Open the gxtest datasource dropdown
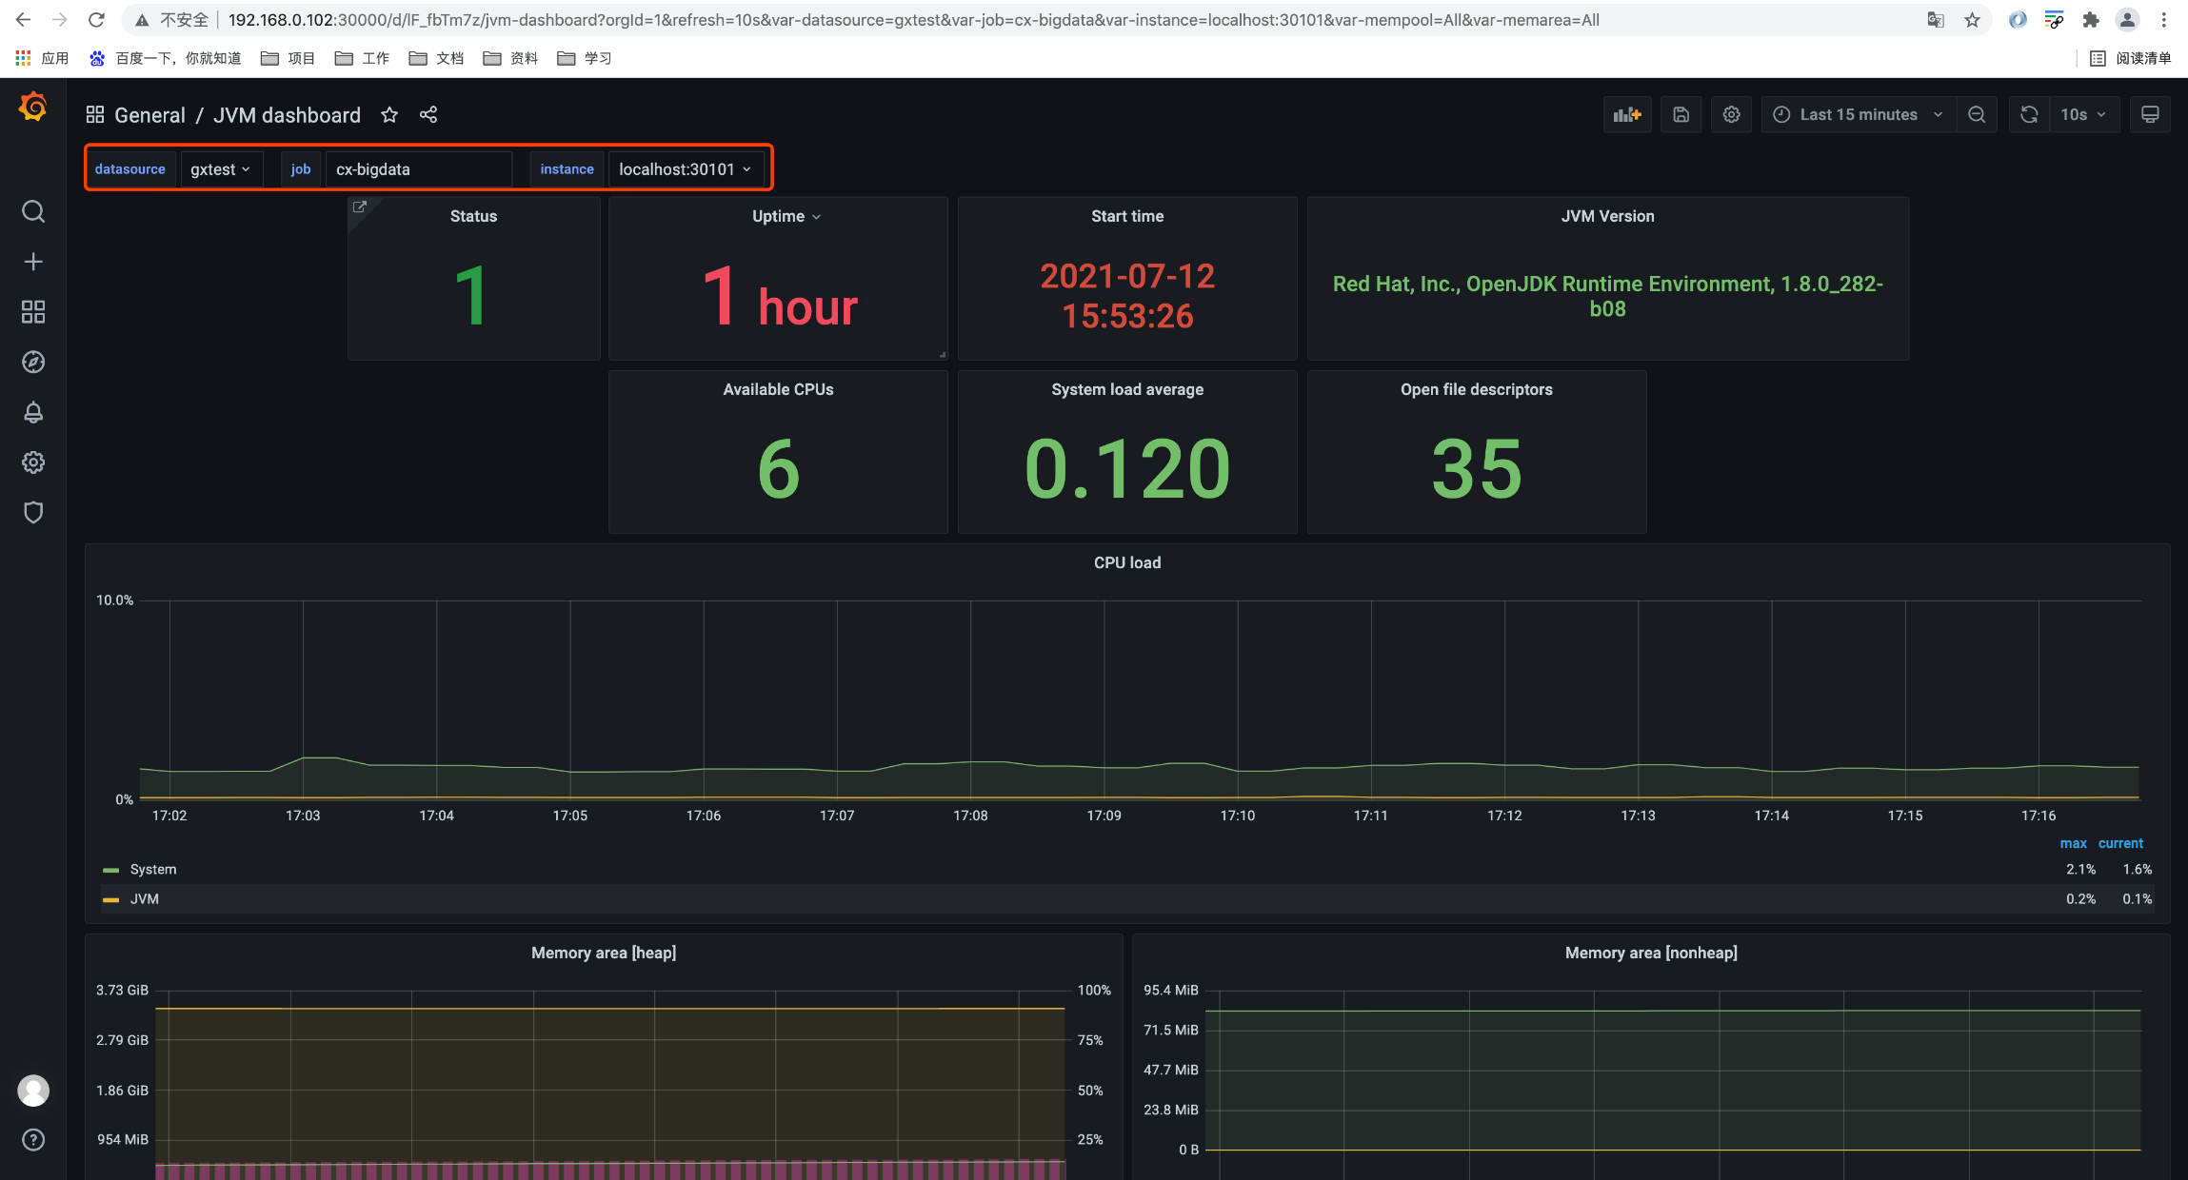Screen dimensions: 2188x1180 220,169
